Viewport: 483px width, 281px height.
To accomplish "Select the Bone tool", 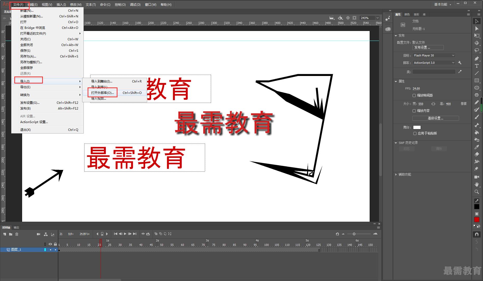I will pyautogui.click(x=477, y=125).
